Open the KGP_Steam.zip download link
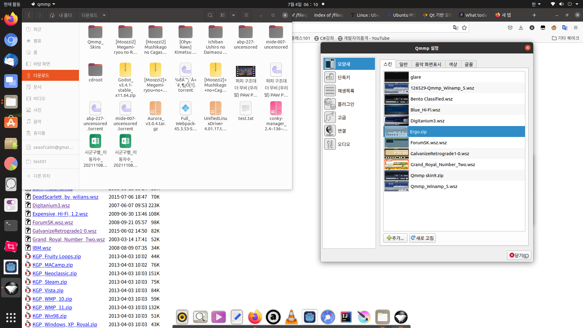This screenshot has height=328, width=583. 50,282
